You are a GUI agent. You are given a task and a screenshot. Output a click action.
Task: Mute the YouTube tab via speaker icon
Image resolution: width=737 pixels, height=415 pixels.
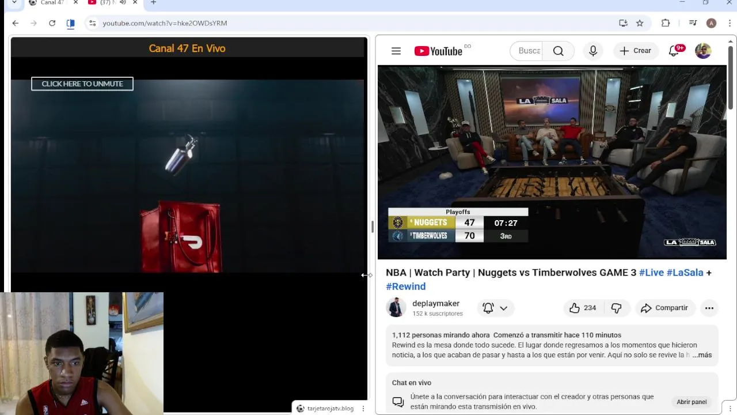[x=123, y=3]
